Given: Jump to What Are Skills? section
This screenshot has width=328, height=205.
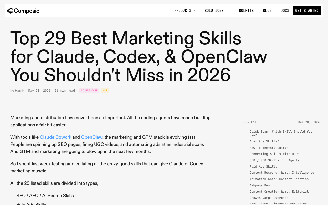Looking at the screenshot, I should coord(264,141).
